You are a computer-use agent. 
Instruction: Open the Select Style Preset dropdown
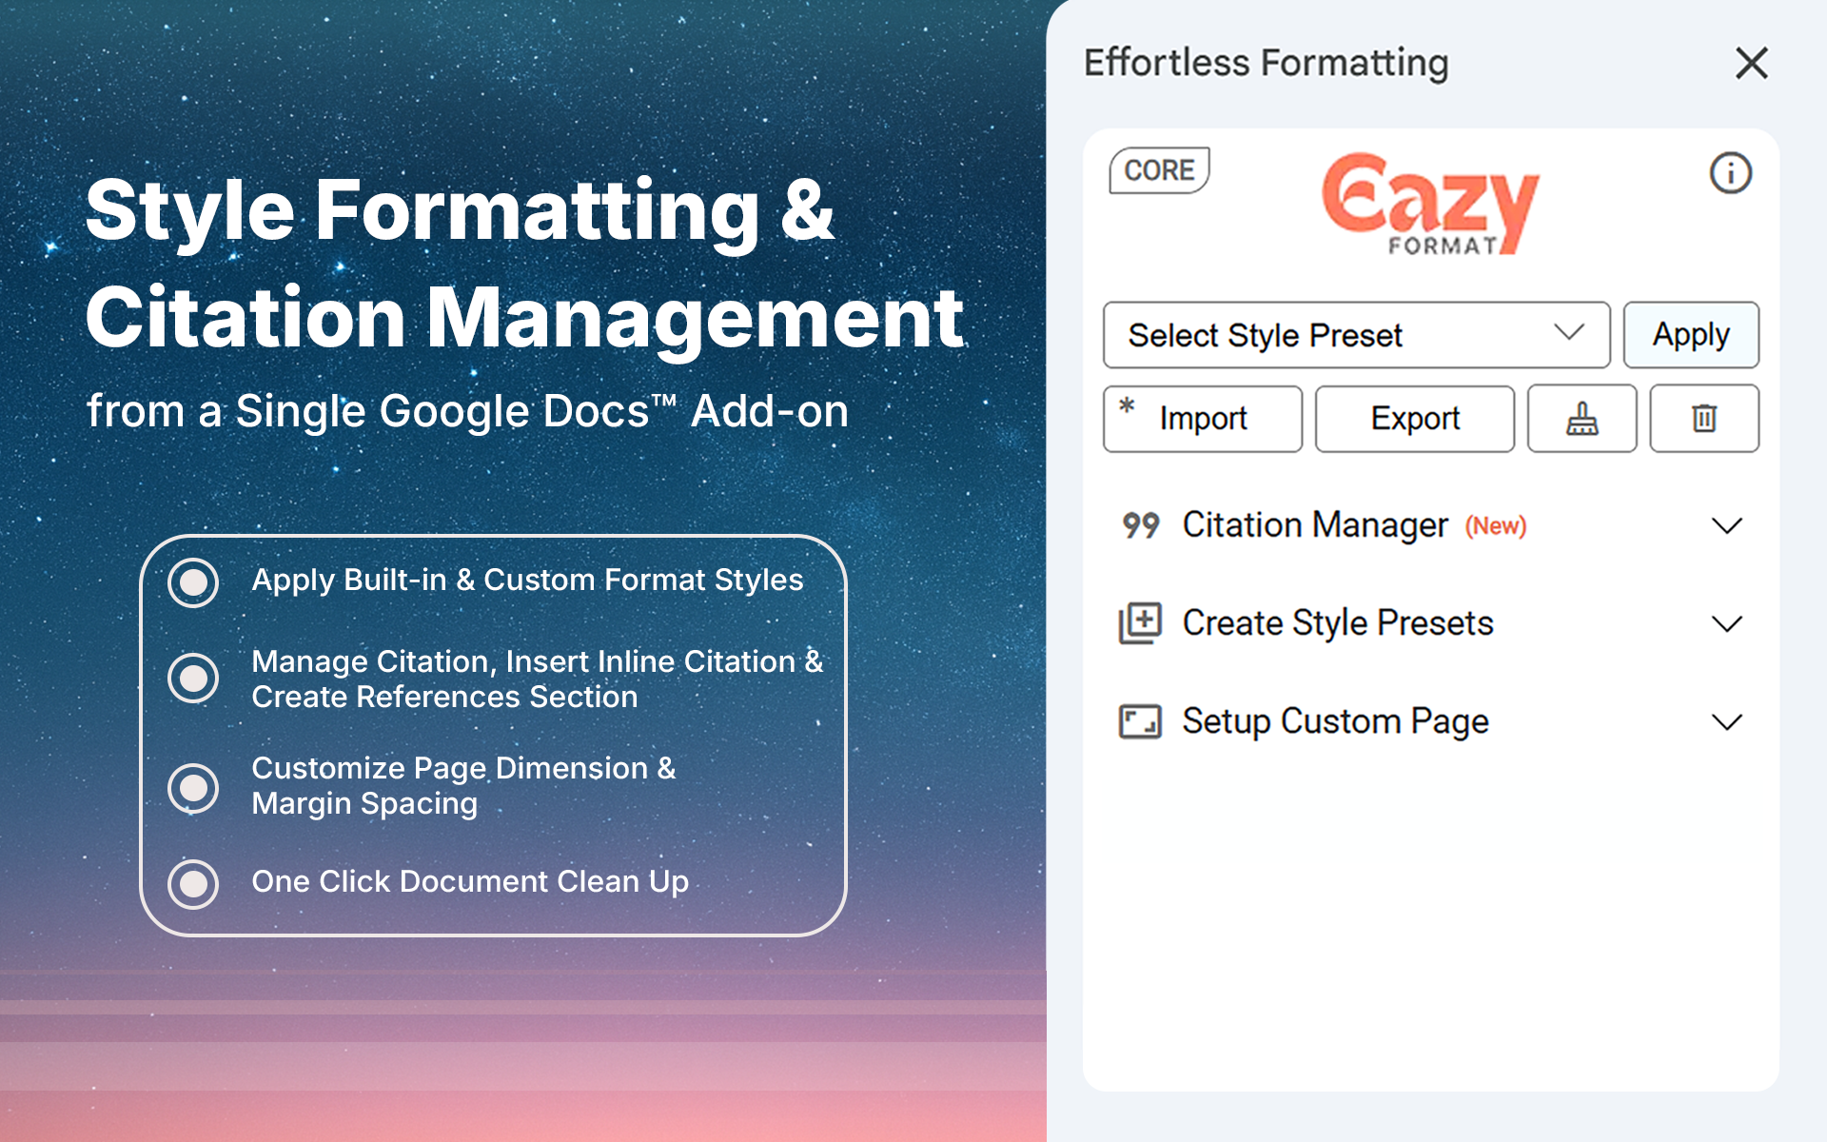pos(1355,335)
